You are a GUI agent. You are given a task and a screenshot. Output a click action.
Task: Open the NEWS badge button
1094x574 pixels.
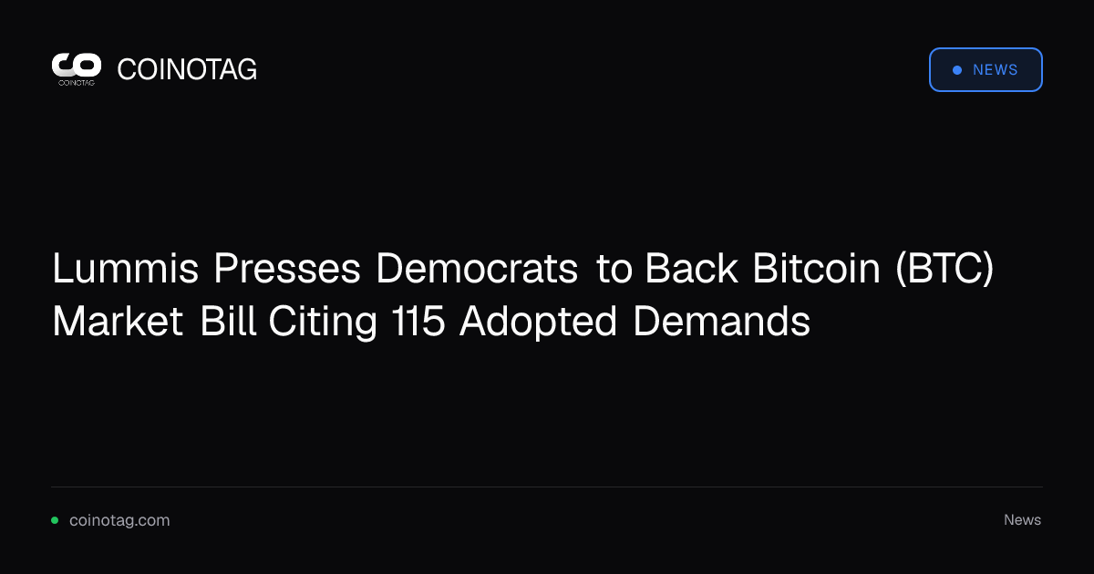click(986, 70)
